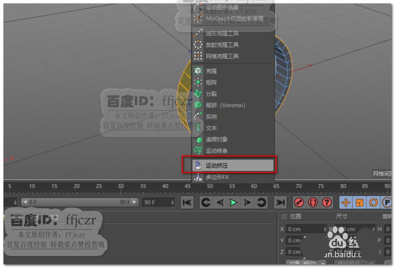Screen dimensions: 395x268
Task: Select the 运动挤压 (MoExtrude) menu entry
Action: [x=233, y=165]
